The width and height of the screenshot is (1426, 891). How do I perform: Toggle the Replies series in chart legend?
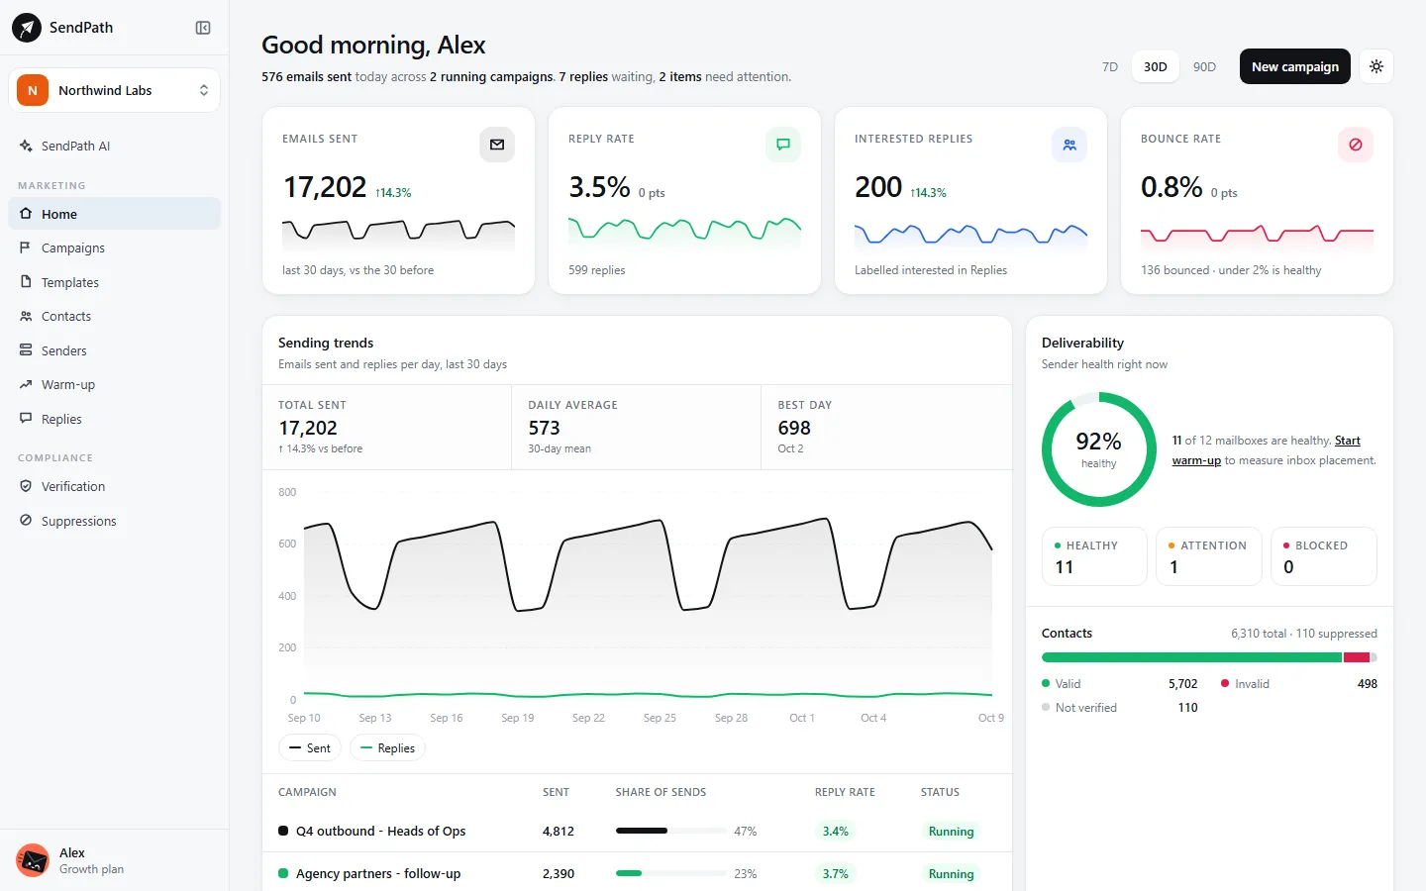[x=388, y=748]
